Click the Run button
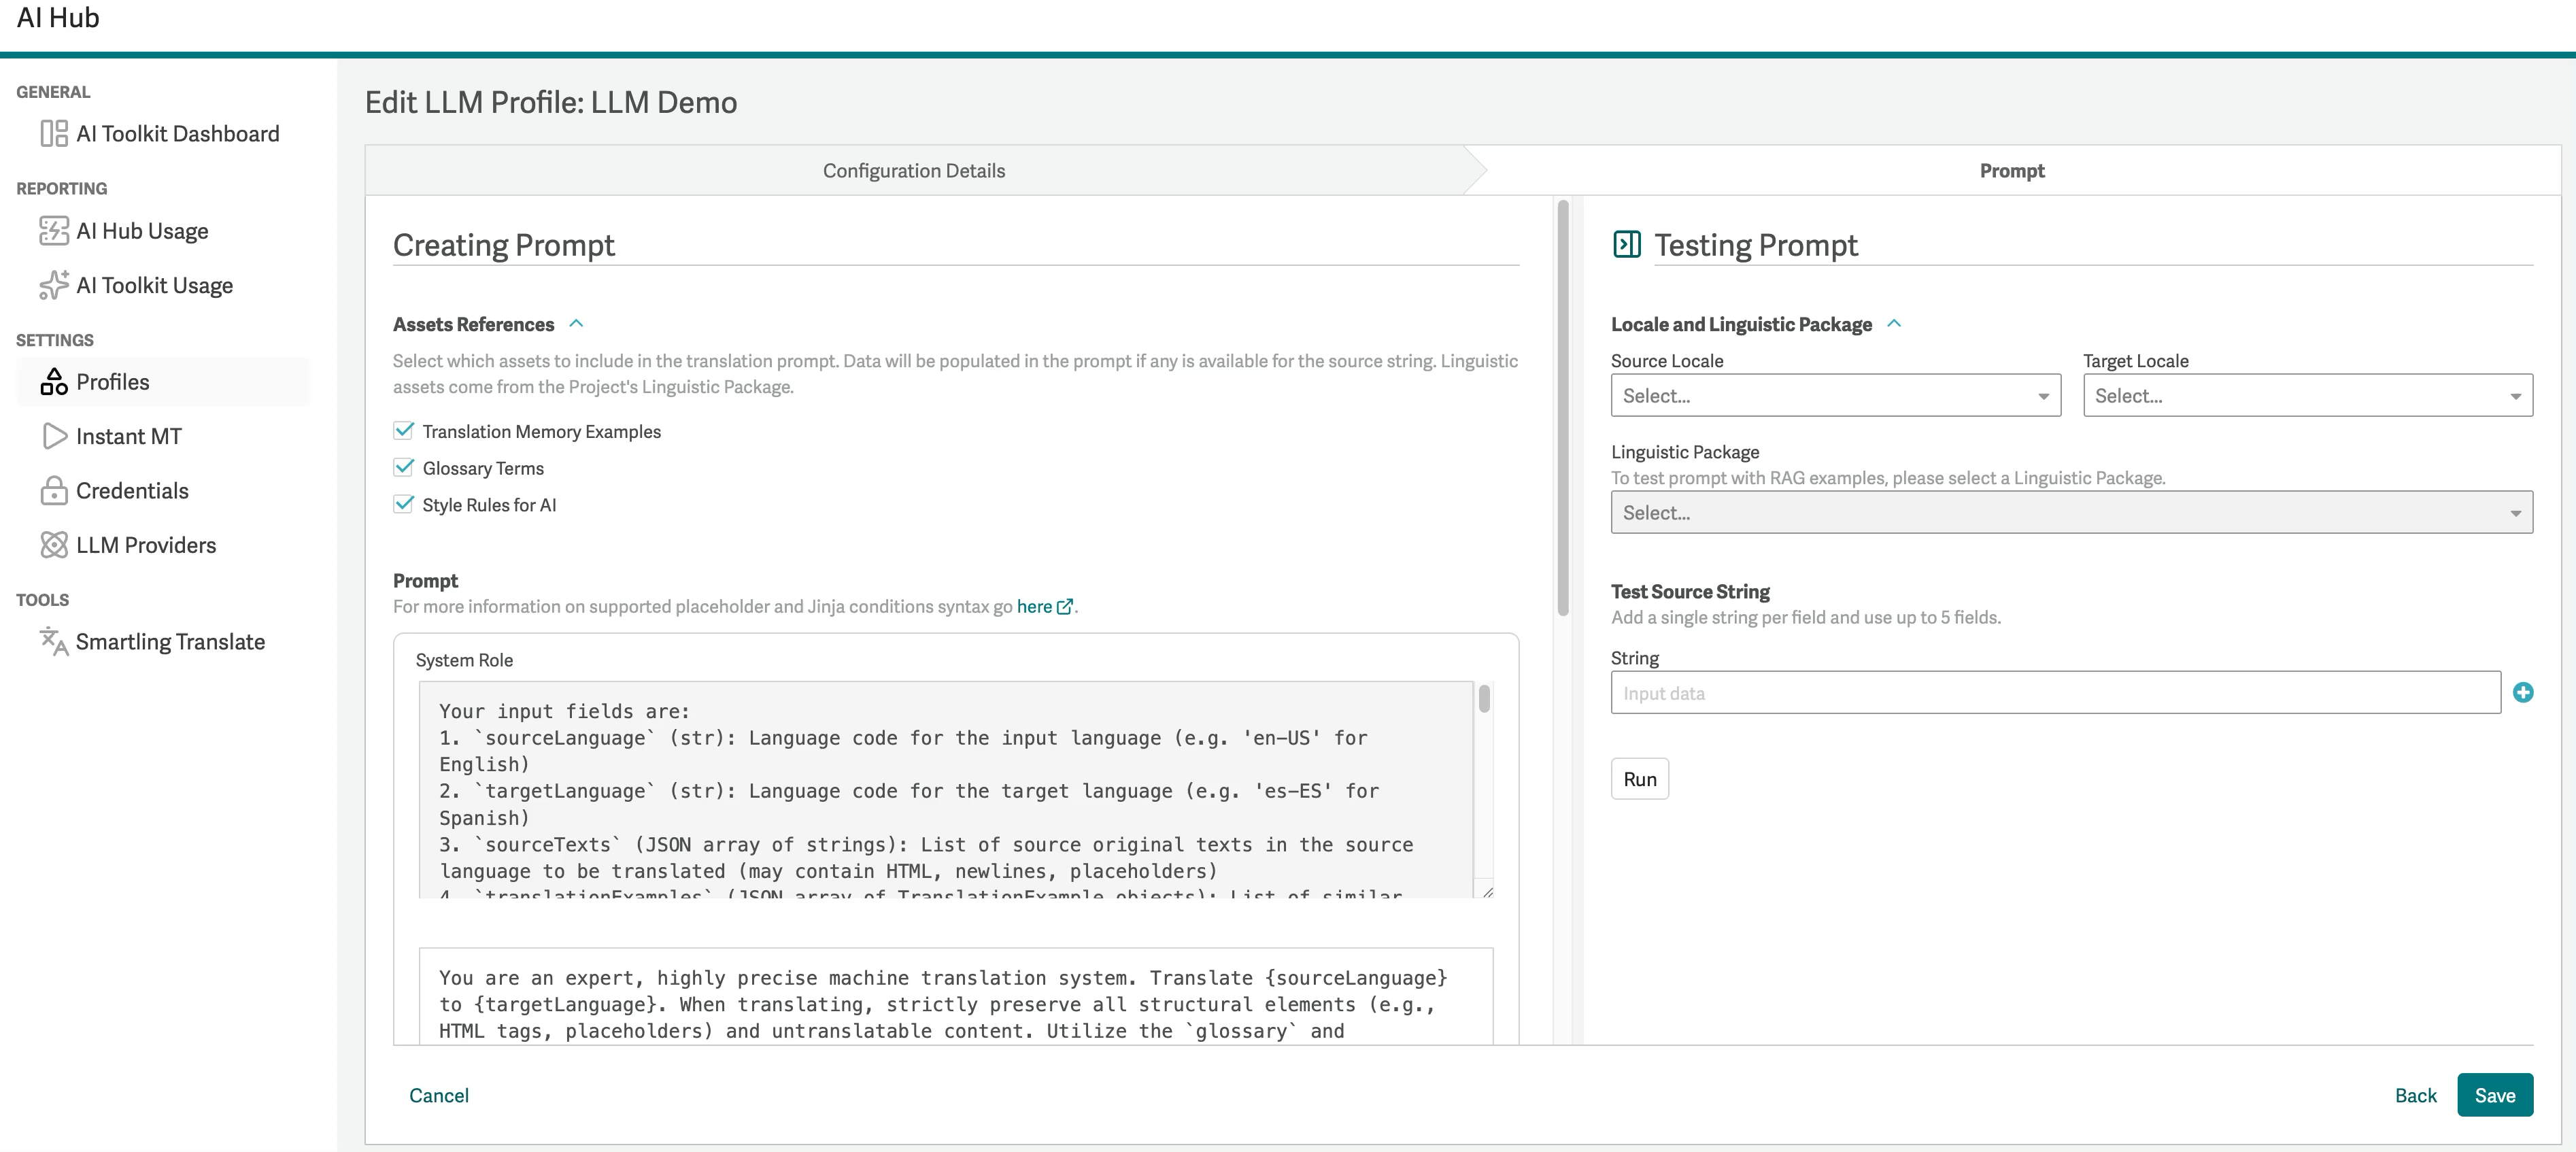This screenshot has height=1152, width=2576. pyautogui.click(x=1640, y=779)
